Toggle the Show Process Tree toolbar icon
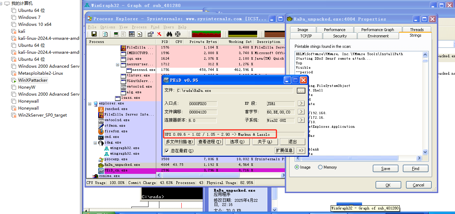 124,34
